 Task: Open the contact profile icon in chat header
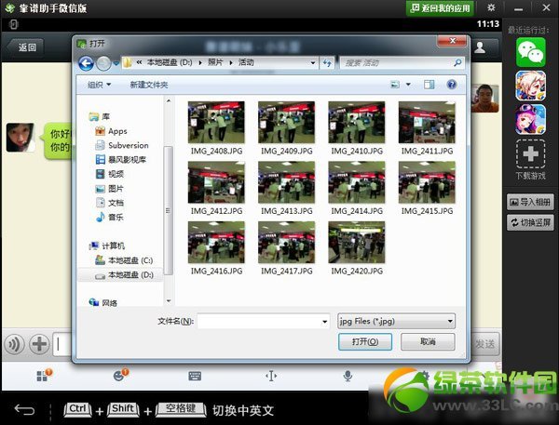point(480,47)
